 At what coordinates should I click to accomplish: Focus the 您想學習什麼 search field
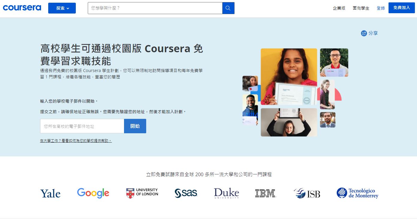pyautogui.click(x=155, y=8)
